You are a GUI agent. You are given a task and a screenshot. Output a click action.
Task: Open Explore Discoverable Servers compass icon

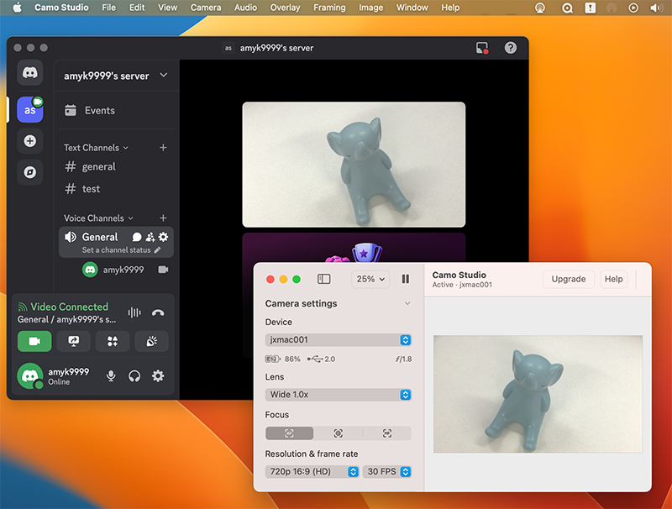click(x=30, y=172)
